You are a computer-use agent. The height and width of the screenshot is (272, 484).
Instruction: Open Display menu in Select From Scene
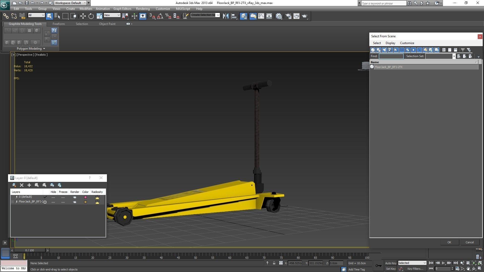click(390, 43)
